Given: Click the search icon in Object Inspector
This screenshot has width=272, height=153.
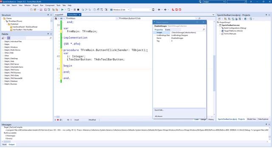Looking at the screenshot, I should tap(204, 30).
